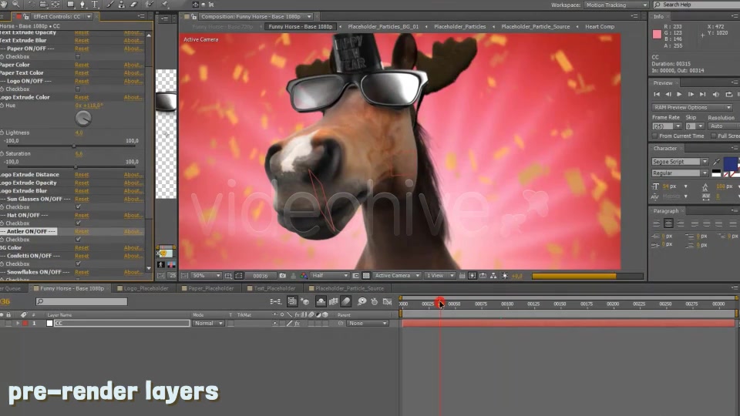Select the Rectangle shape tool
The image size is (740, 416).
(70, 5)
